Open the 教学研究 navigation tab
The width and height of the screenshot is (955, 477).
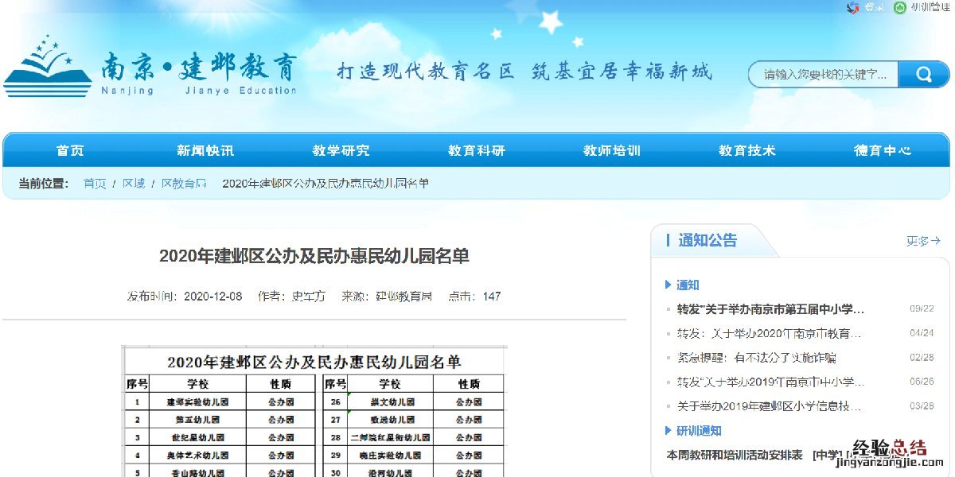(x=341, y=150)
